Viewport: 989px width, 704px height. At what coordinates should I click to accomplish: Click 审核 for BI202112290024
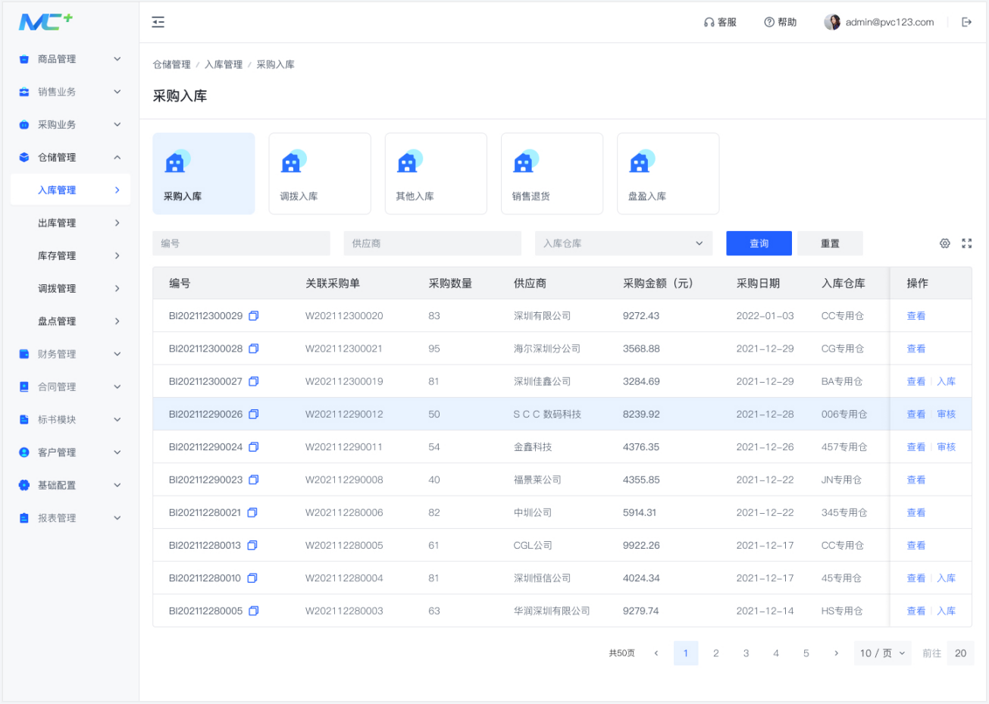pos(947,447)
